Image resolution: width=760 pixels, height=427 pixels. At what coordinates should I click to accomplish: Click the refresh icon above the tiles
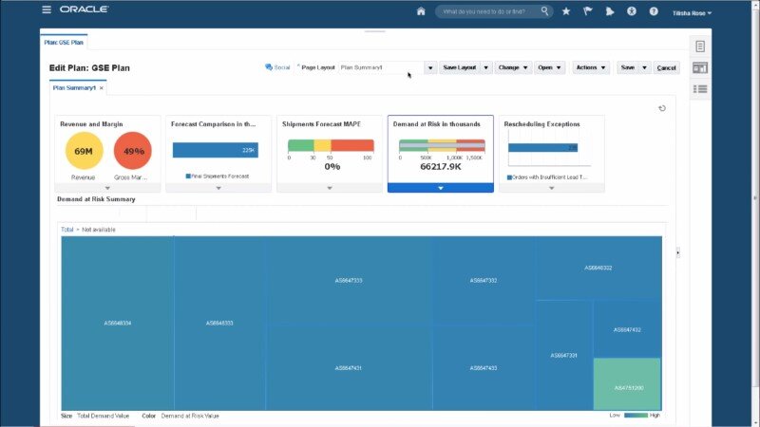(662, 108)
